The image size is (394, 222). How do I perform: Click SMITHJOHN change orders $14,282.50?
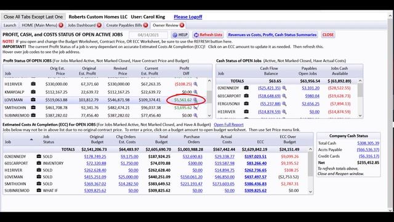(129, 184)
